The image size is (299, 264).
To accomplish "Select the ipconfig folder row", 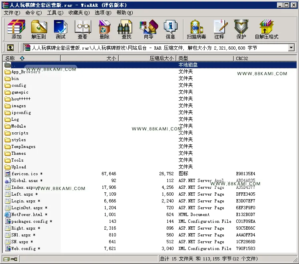I will pos(149,112).
